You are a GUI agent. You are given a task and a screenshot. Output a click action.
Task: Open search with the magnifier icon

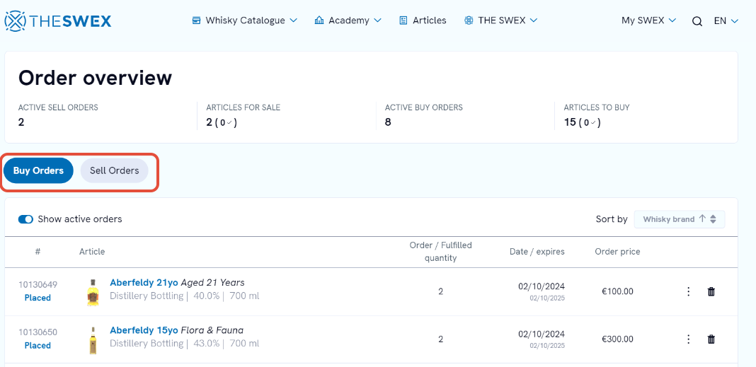click(697, 21)
